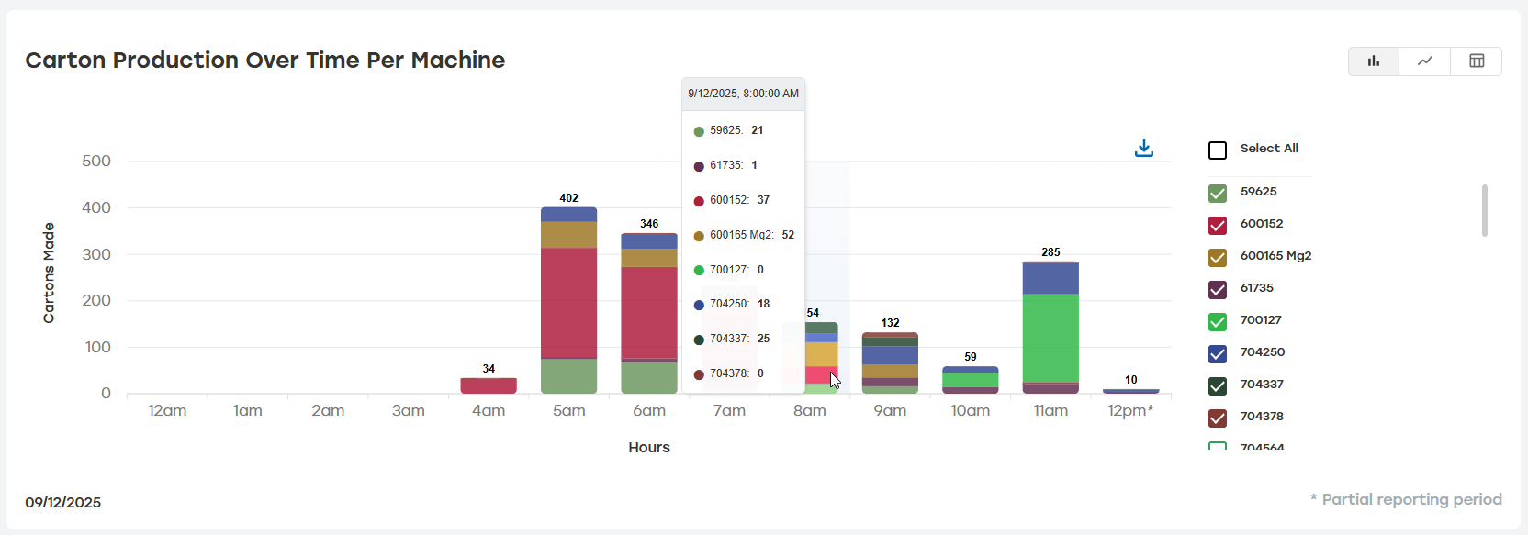
Task: Switch to bar chart view
Action: coord(1374,61)
